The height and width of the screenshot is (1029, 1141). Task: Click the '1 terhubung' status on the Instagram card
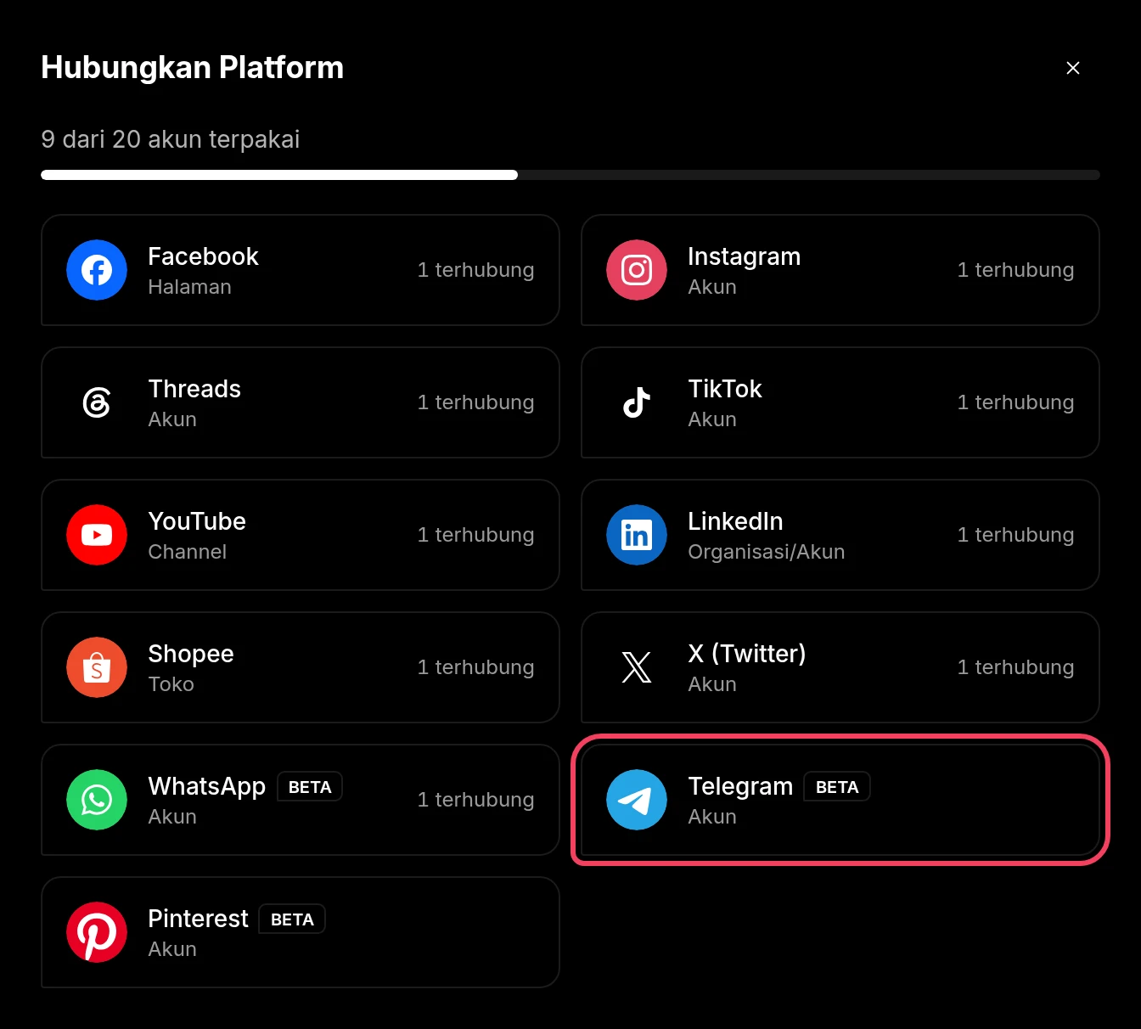pyautogui.click(x=1015, y=270)
